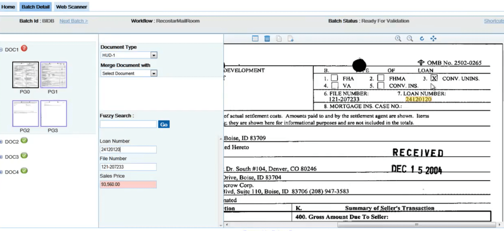
Task: Zoom in on the document image
Action: click(x=398, y=39)
